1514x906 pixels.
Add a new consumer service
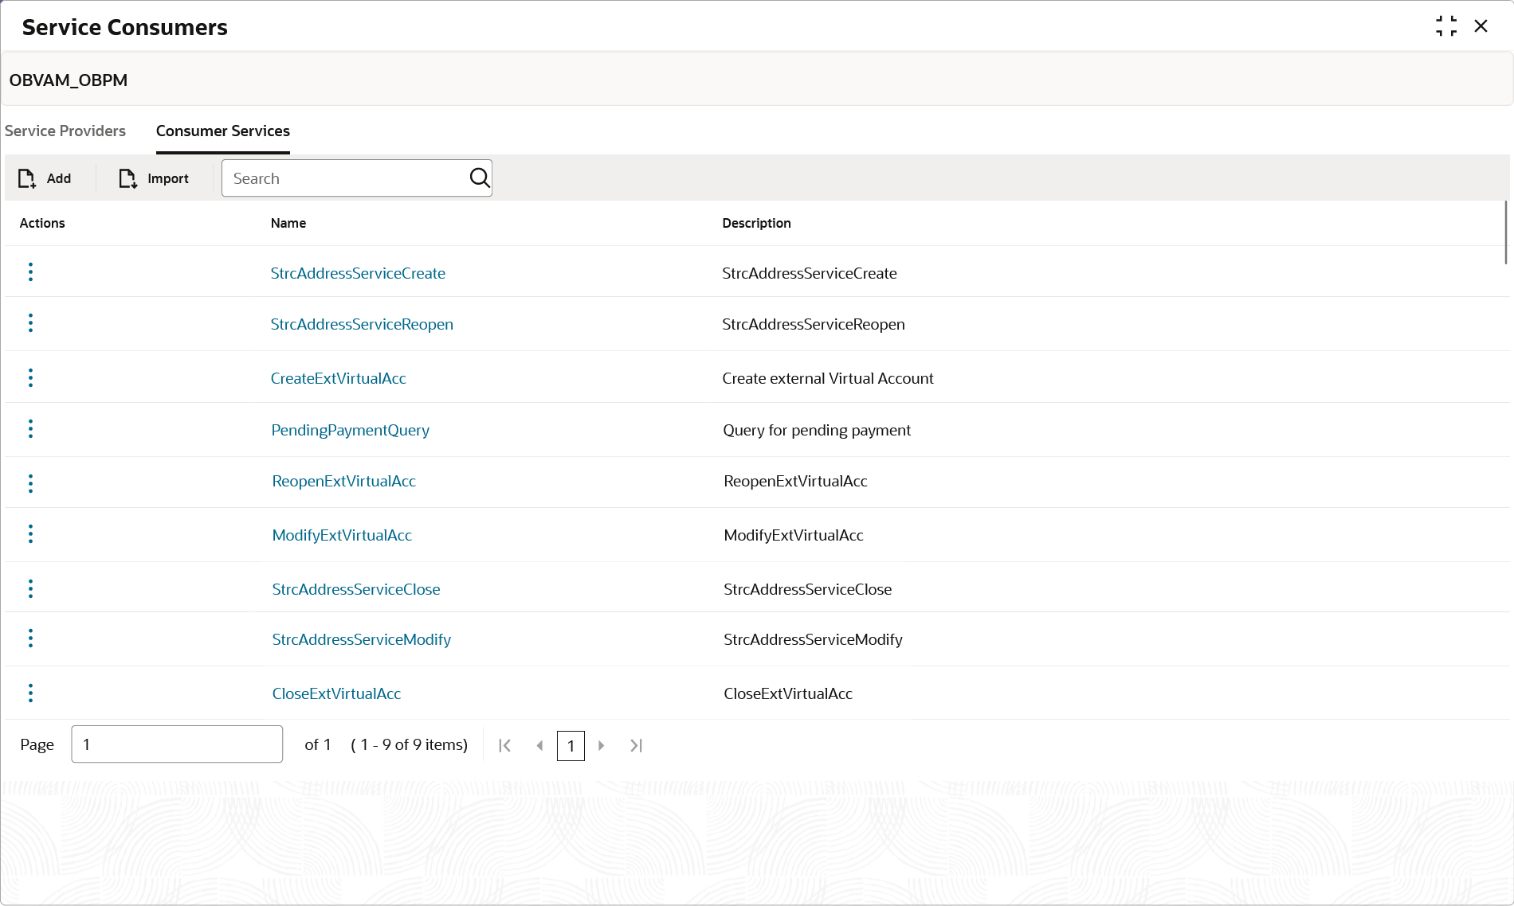coord(45,178)
